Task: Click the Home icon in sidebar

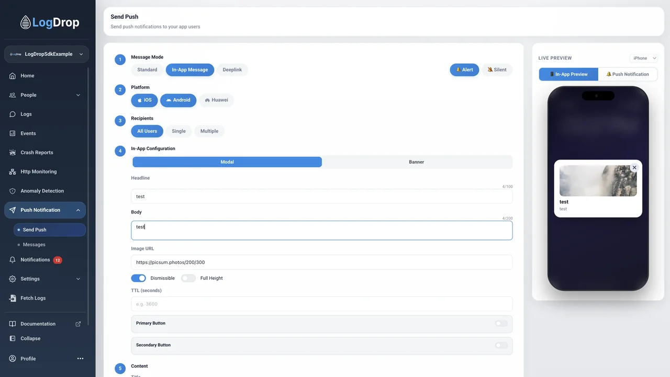Action: coord(13,76)
